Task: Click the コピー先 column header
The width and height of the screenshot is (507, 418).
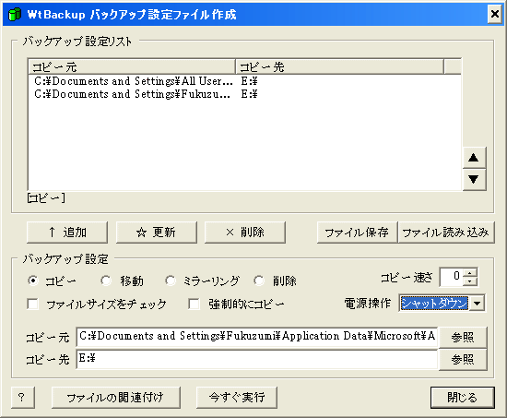Action: (x=339, y=66)
